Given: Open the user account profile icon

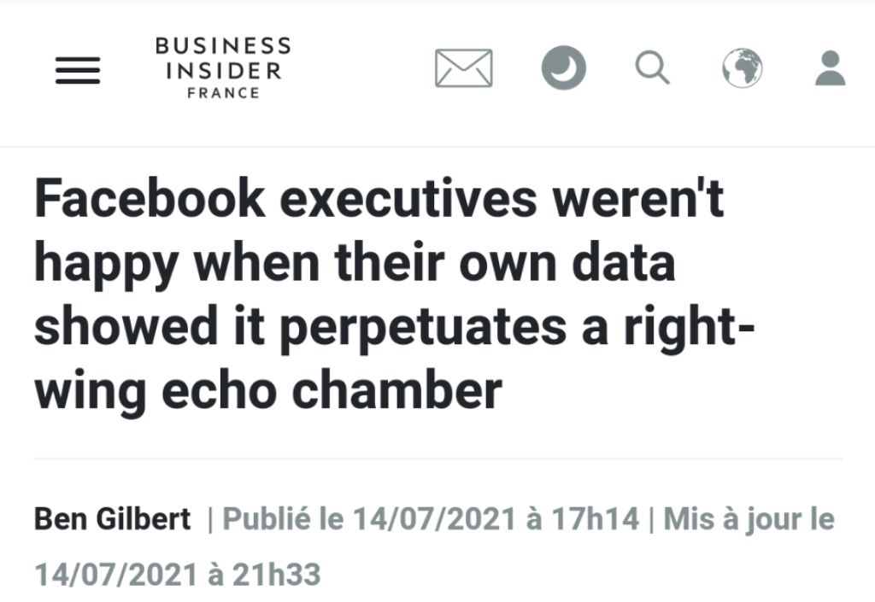Looking at the screenshot, I should (830, 68).
